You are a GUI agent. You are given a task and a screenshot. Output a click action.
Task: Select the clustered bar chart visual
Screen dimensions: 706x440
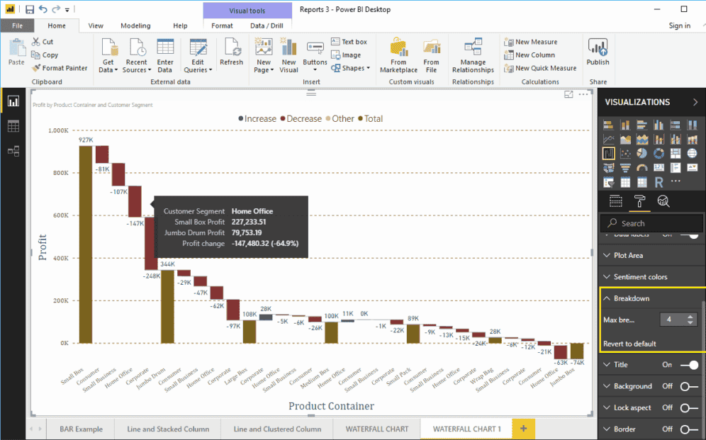click(x=642, y=125)
